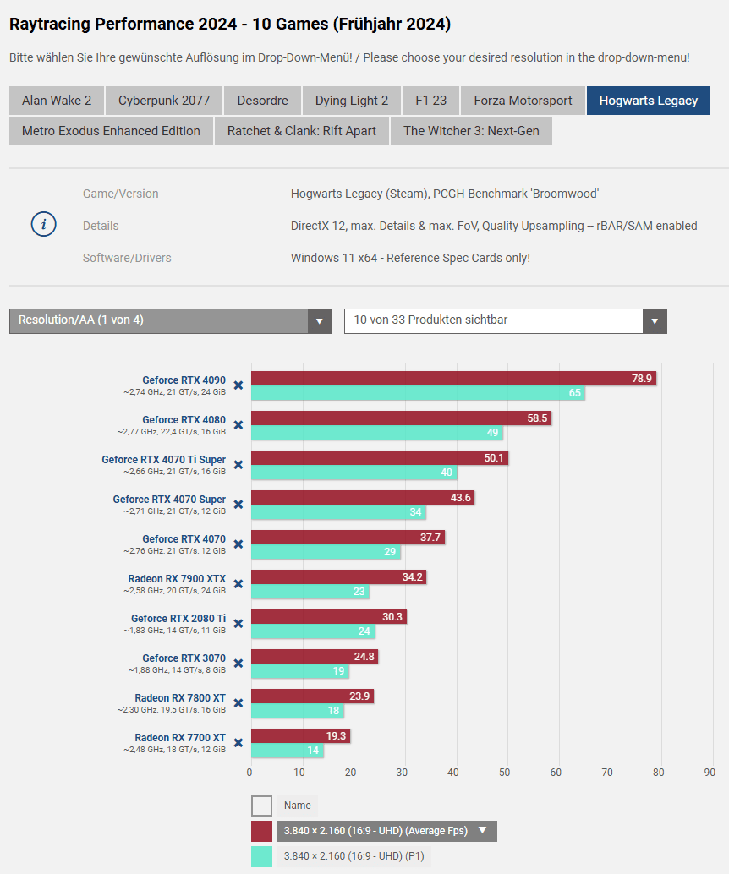729x874 pixels.
Task: Click the 'Raytracing Performance 2024' heading
Action: point(230,24)
